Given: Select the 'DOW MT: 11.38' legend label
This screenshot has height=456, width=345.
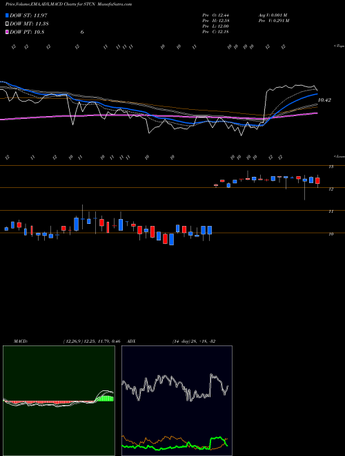Looking at the screenshot, I should [29, 24].
